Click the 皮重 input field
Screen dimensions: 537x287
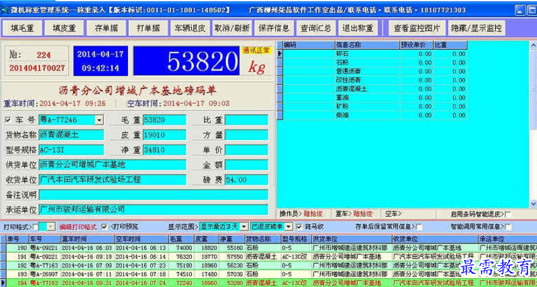pos(165,135)
